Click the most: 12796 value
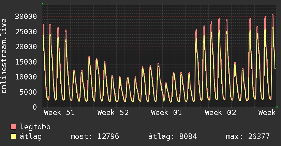The width and height of the screenshot is (281, 146). click(x=95, y=136)
